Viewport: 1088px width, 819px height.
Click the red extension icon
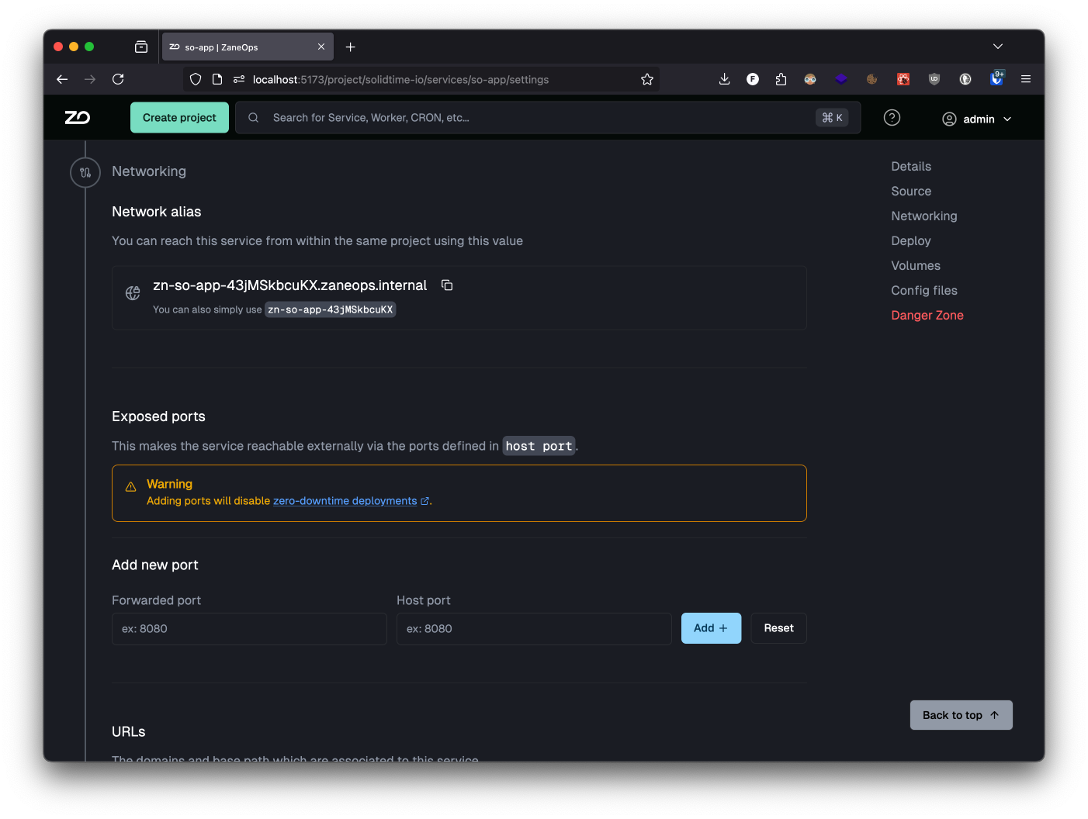[x=903, y=79]
